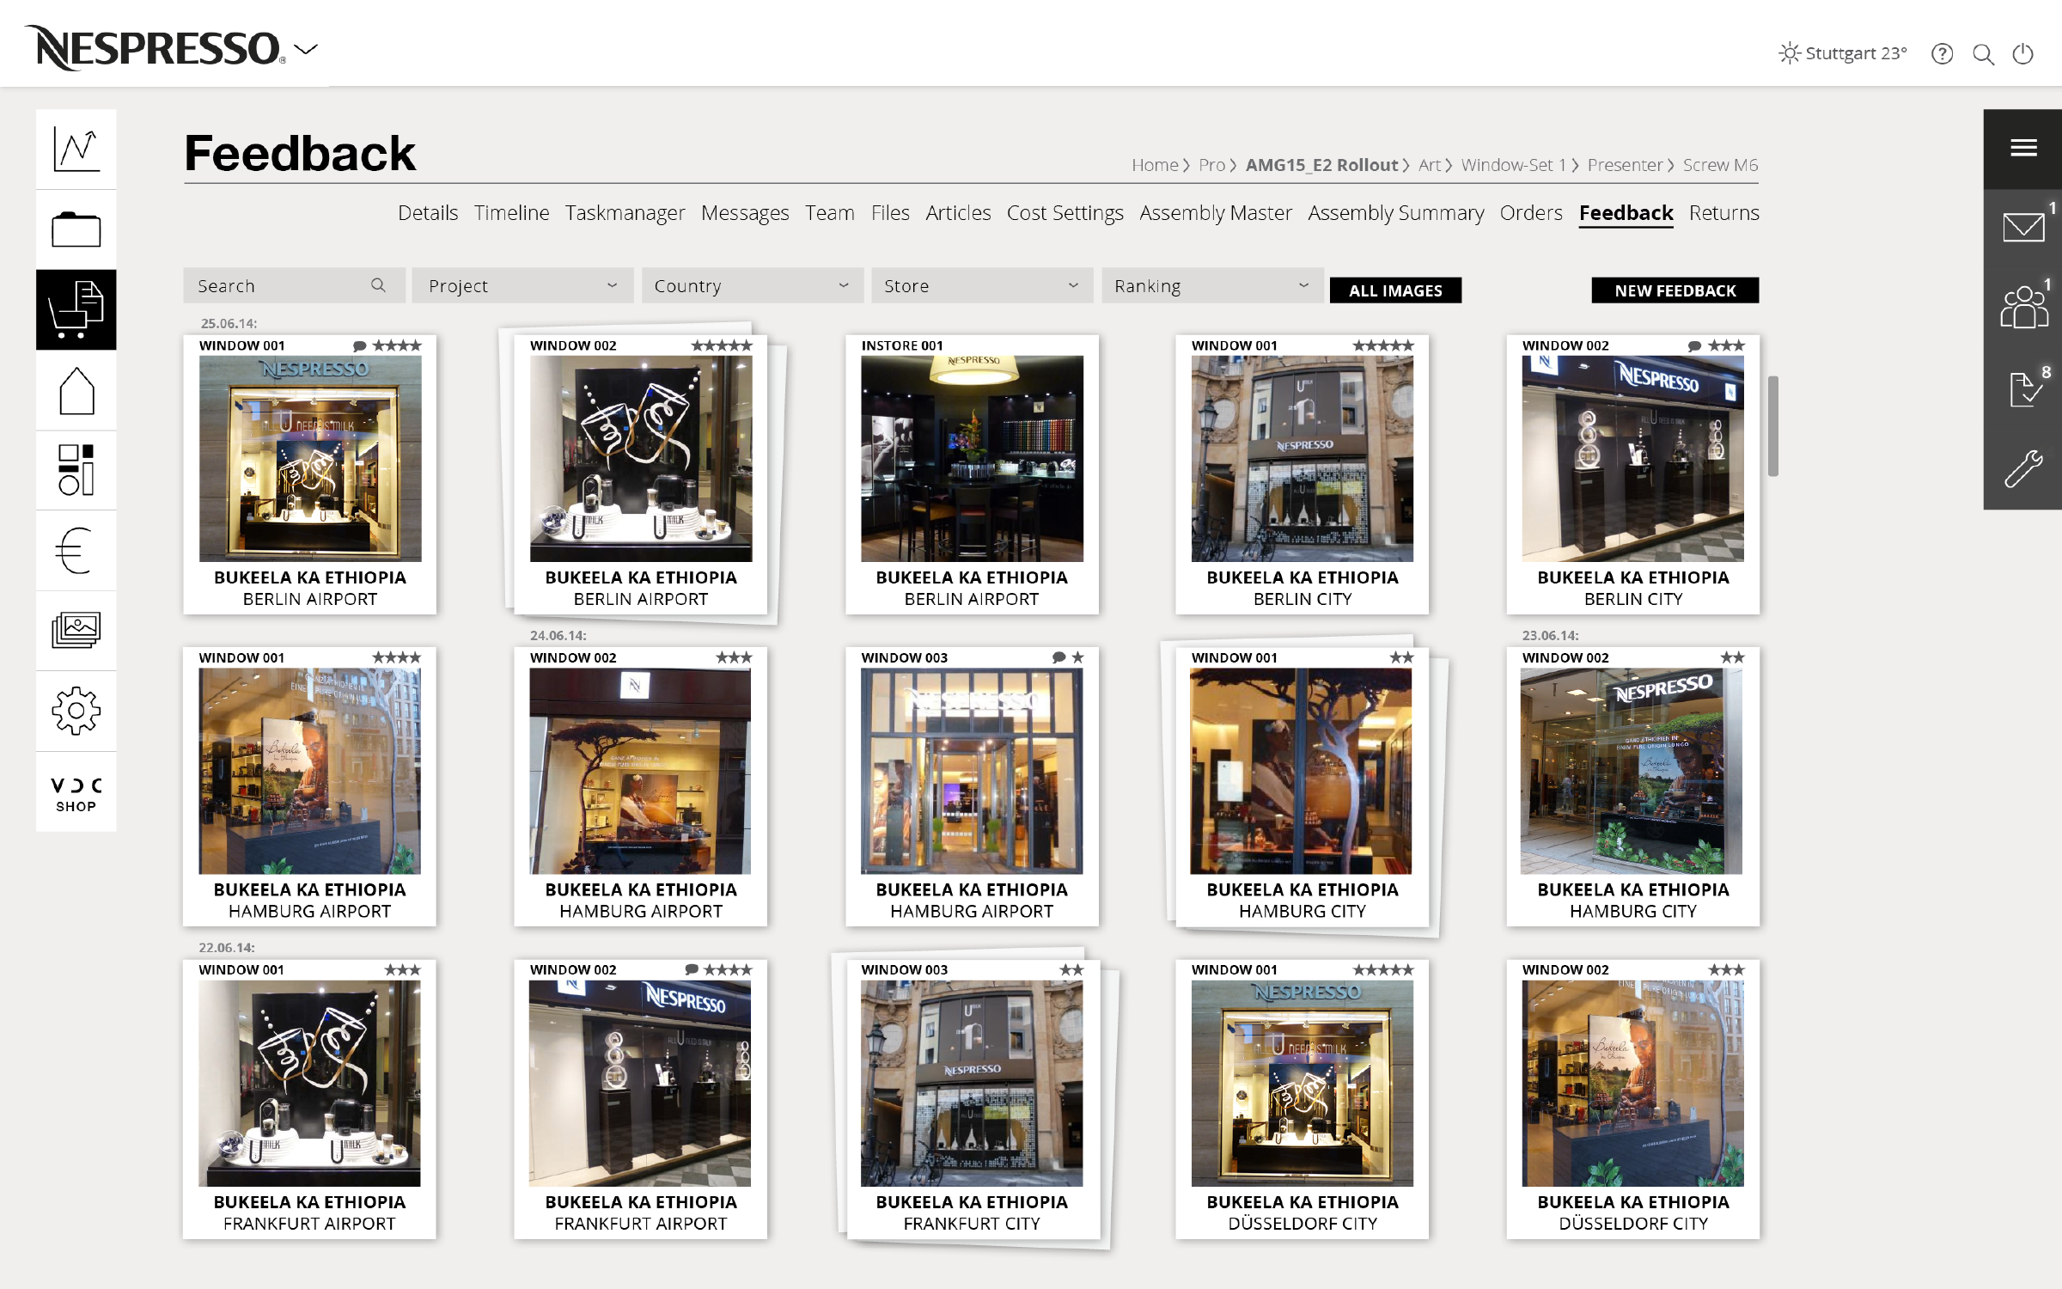Click the NEW FEEDBACK button

pyautogui.click(x=1675, y=290)
